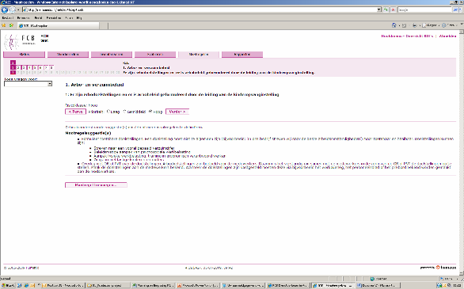This screenshot has height=289, width=464.
Task: Switch to the Inventarisatie tab
Action: pos(112,55)
